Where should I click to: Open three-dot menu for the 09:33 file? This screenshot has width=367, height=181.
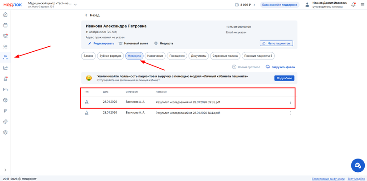coord(290,102)
